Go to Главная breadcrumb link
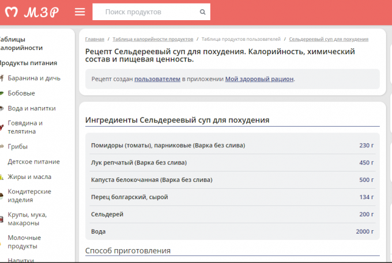This screenshot has width=392, height=263. coord(95,39)
